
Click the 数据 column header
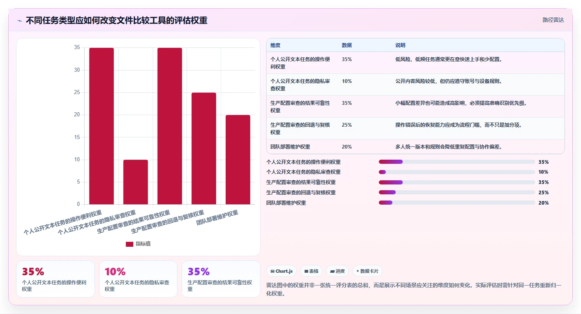[x=347, y=45]
